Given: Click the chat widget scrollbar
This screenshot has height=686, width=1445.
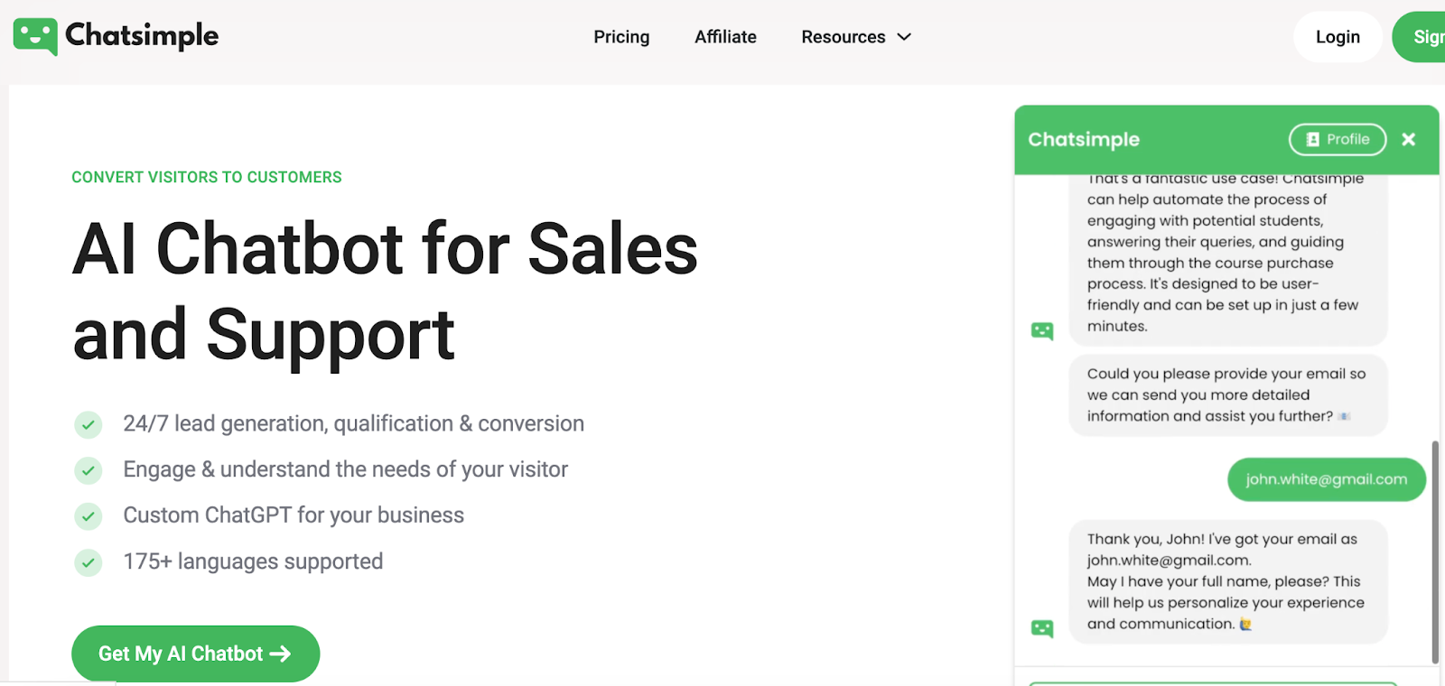Looking at the screenshot, I should coord(1435,552).
